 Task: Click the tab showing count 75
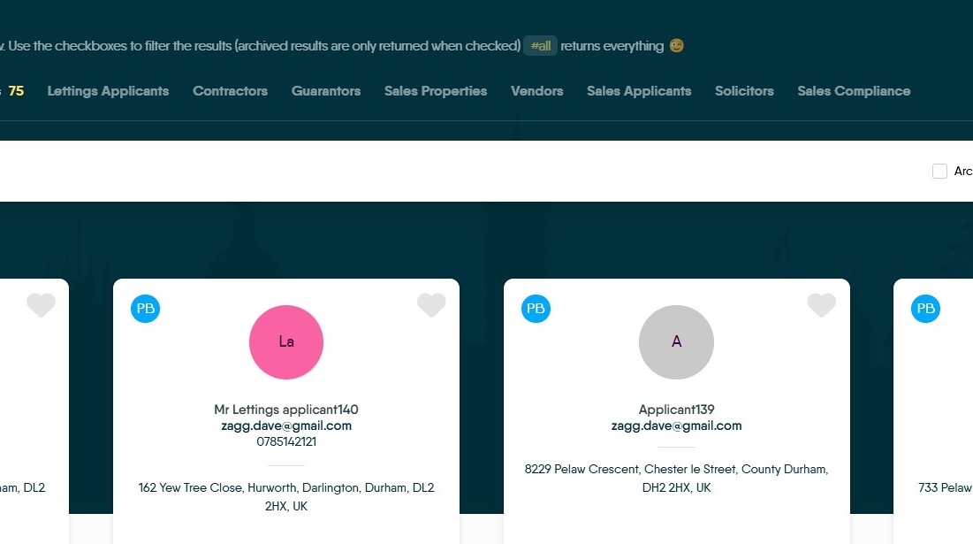13,90
